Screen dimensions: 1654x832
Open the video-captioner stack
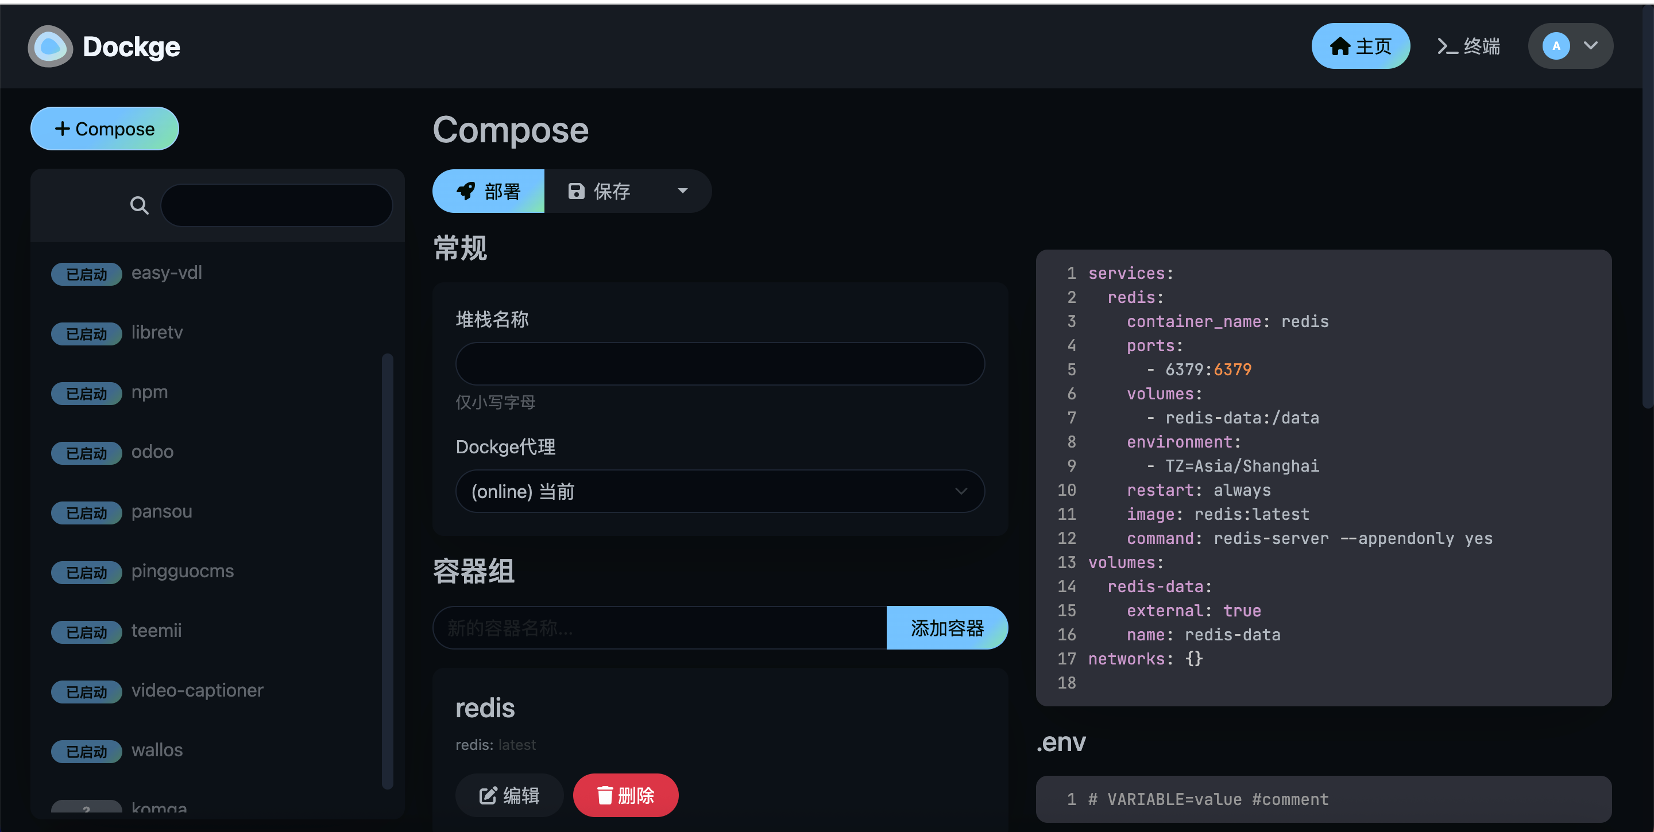pos(197,691)
